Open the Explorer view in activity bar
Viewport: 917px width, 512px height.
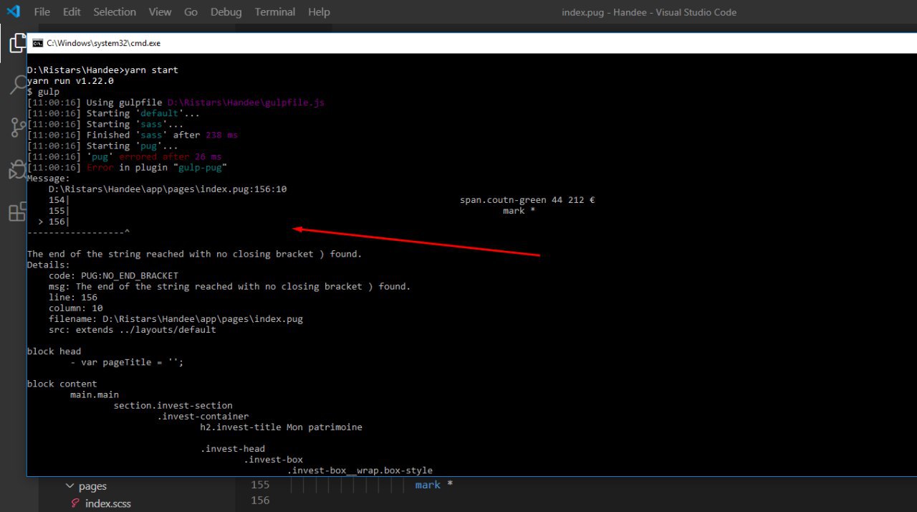(17, 43)
